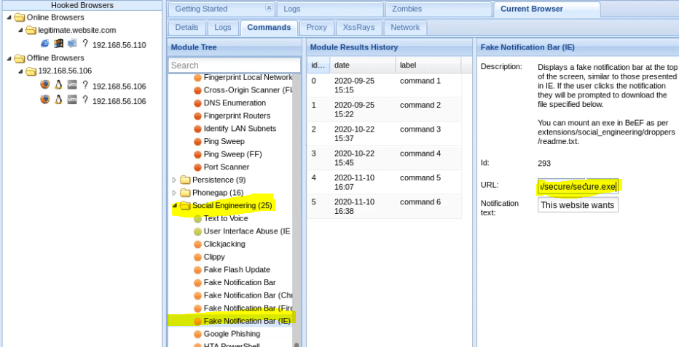Viewport: 679px width, 347px height.
Task: Click the Notification text input field
Action: pos(577,205)
